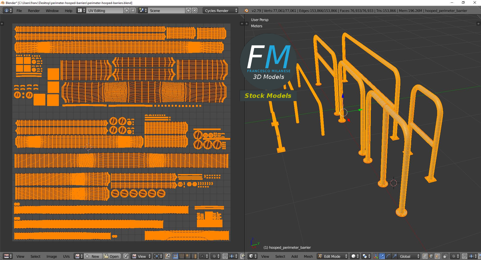Open the 3D viewport View menu
Viewport: 481px width, 260px height.
[x=265, y=256]
